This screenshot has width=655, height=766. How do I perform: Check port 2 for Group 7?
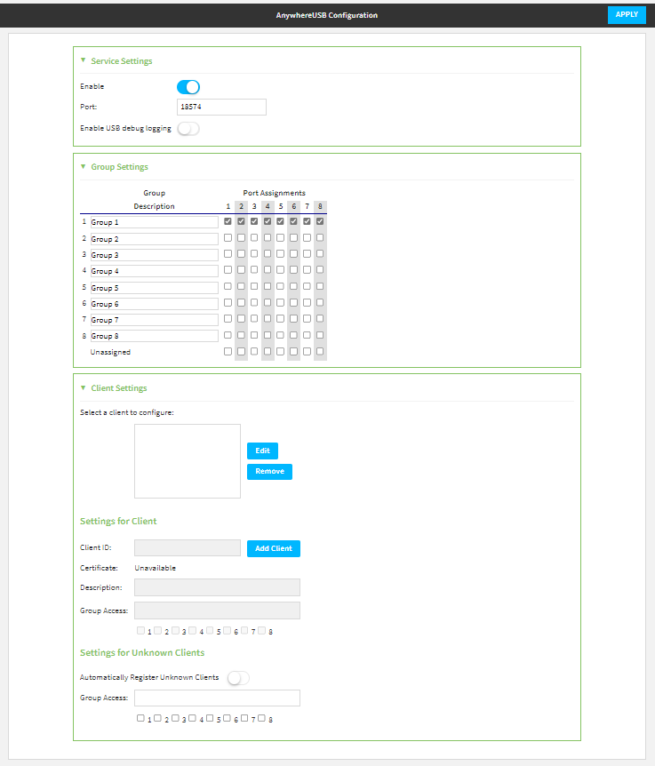pos(241,318)
